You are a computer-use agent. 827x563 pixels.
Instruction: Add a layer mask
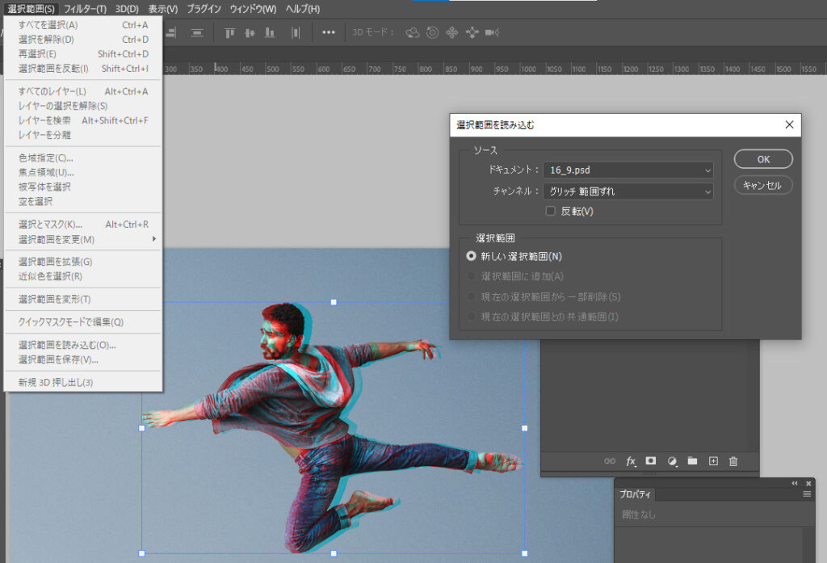coord(651,461)
